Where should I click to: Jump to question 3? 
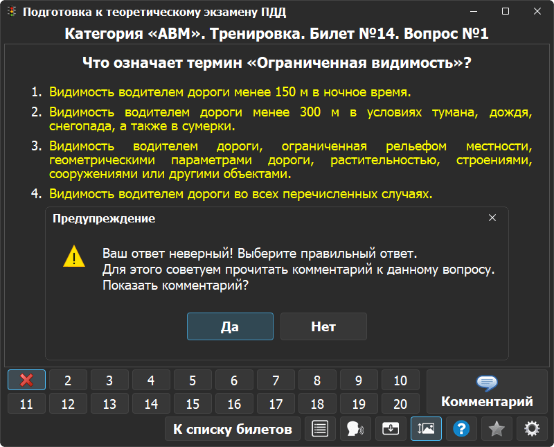[109, 380]
